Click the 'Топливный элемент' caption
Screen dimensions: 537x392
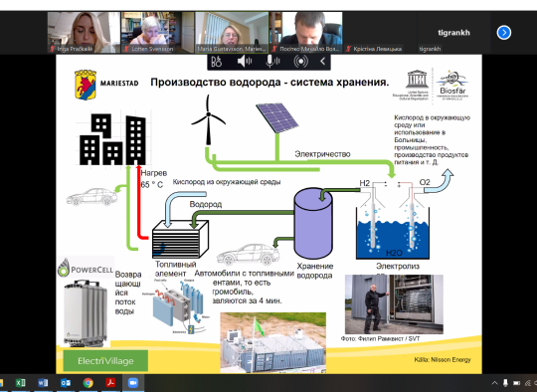coord(175,269)
